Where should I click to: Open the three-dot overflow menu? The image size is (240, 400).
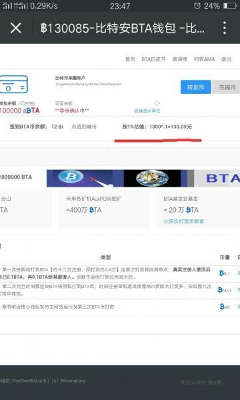tap(225, 28)
